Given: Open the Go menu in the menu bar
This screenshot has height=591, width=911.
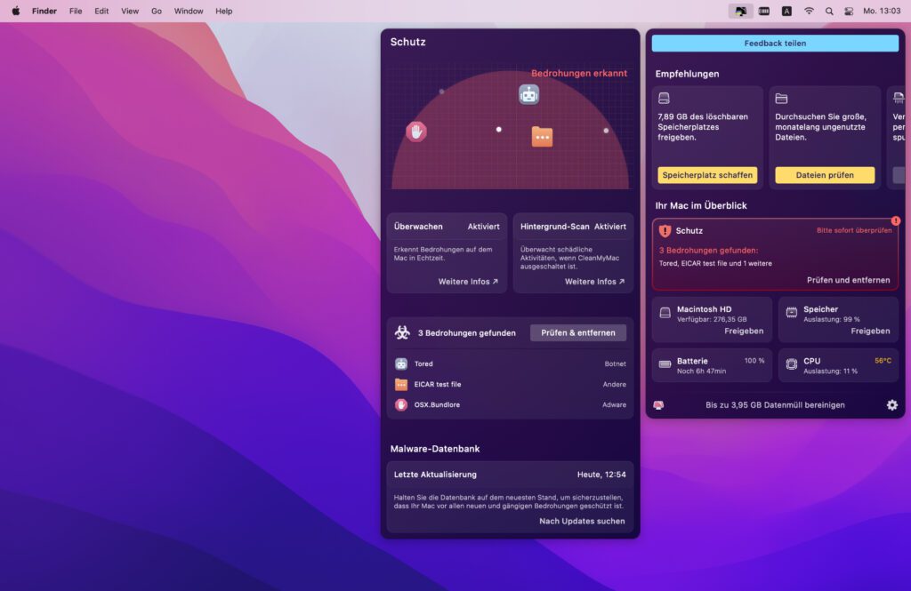Looking at the screenshot, I should (156, 11).
